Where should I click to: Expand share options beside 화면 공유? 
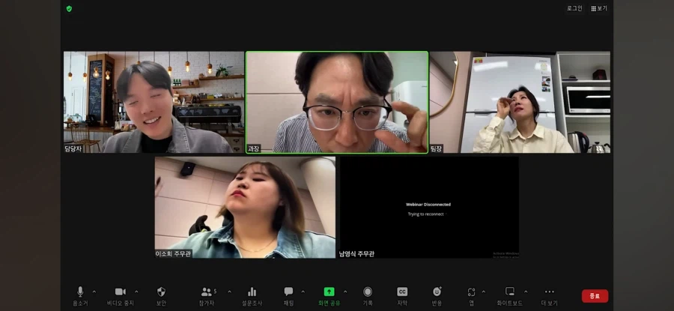point(344,292)
